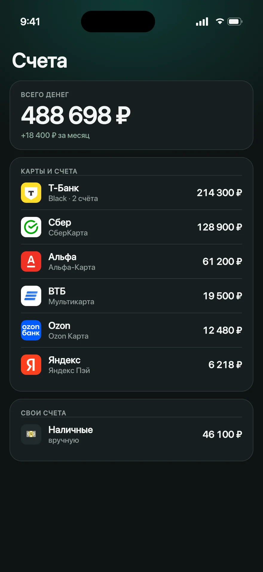
Task: Tap the red Альфа logo icon
Action: click(31, 261)
